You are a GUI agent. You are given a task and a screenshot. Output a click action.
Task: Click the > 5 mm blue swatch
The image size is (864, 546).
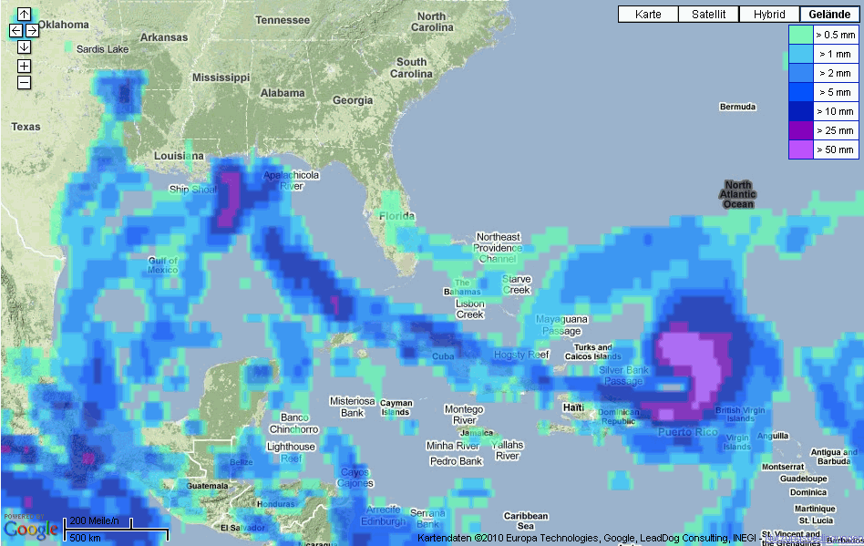(800, 92)
